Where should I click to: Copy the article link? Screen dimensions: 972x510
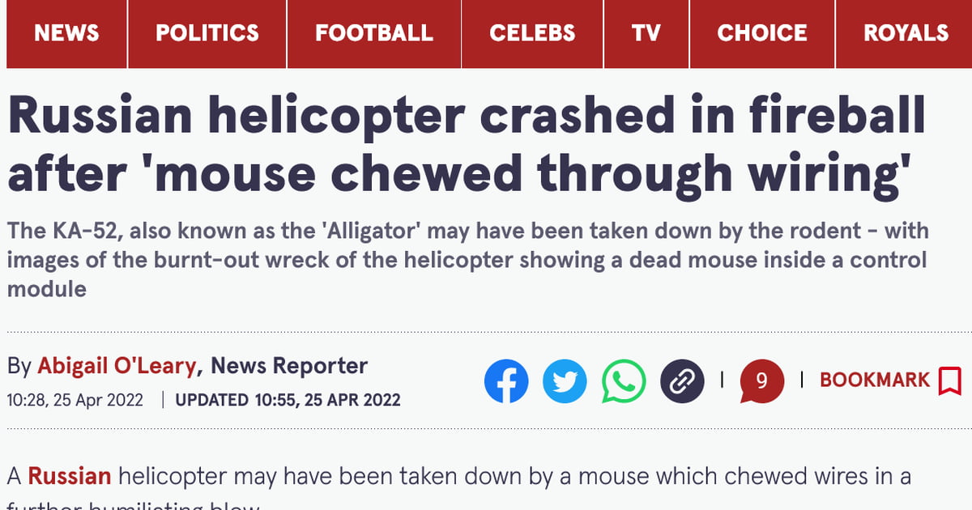(681, 380)
